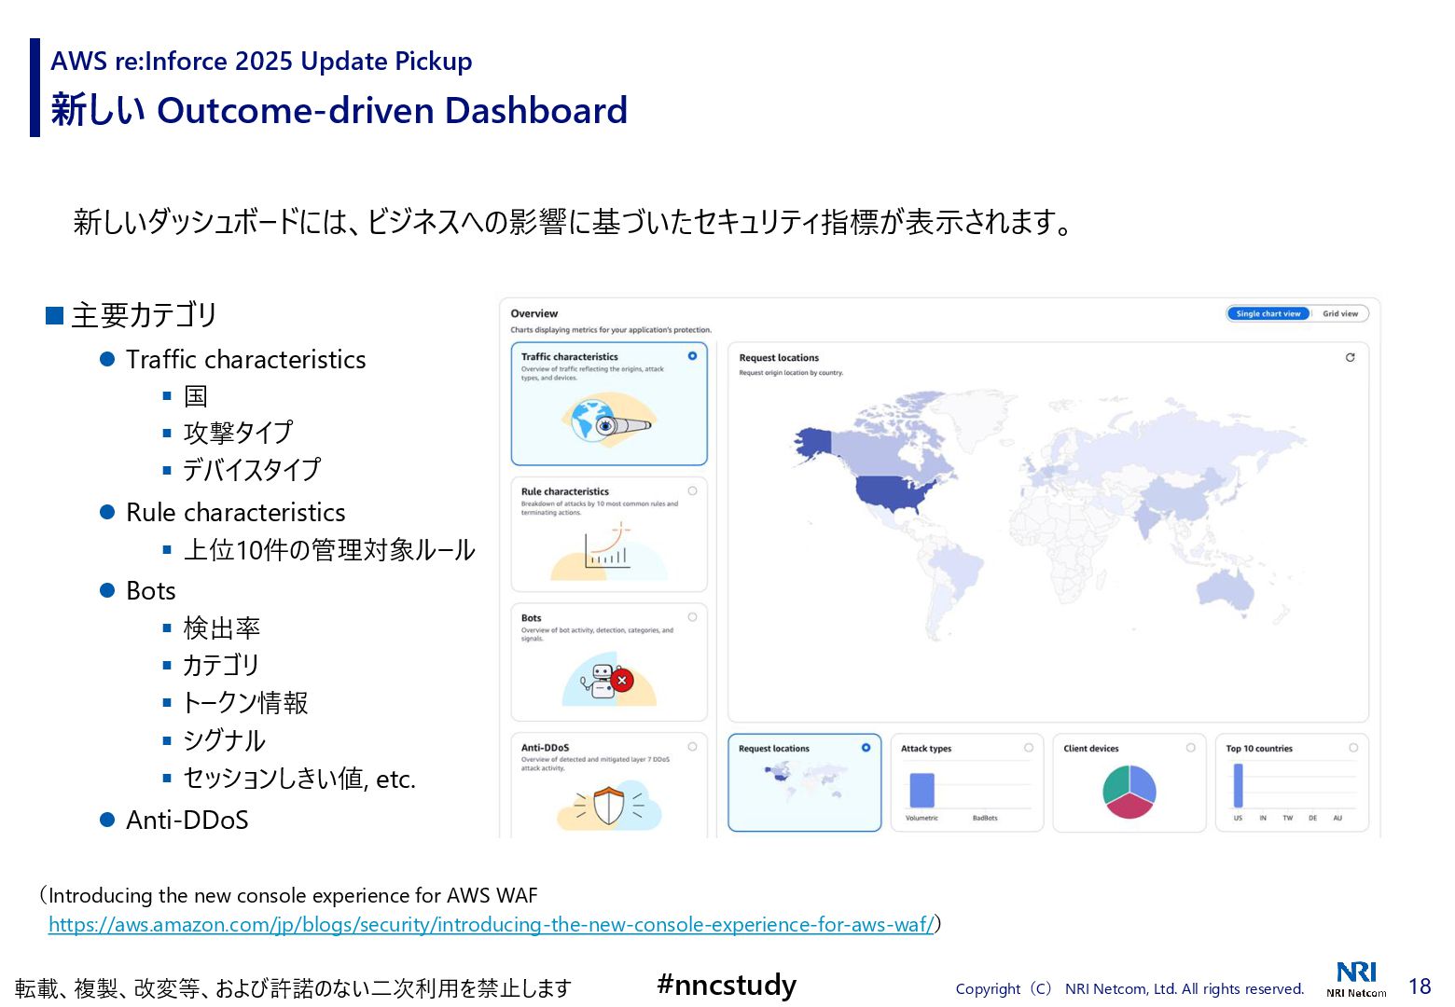Select the Traffic characteristics radio button
Screen dimensions: 1455x1007
pos(692,356)
